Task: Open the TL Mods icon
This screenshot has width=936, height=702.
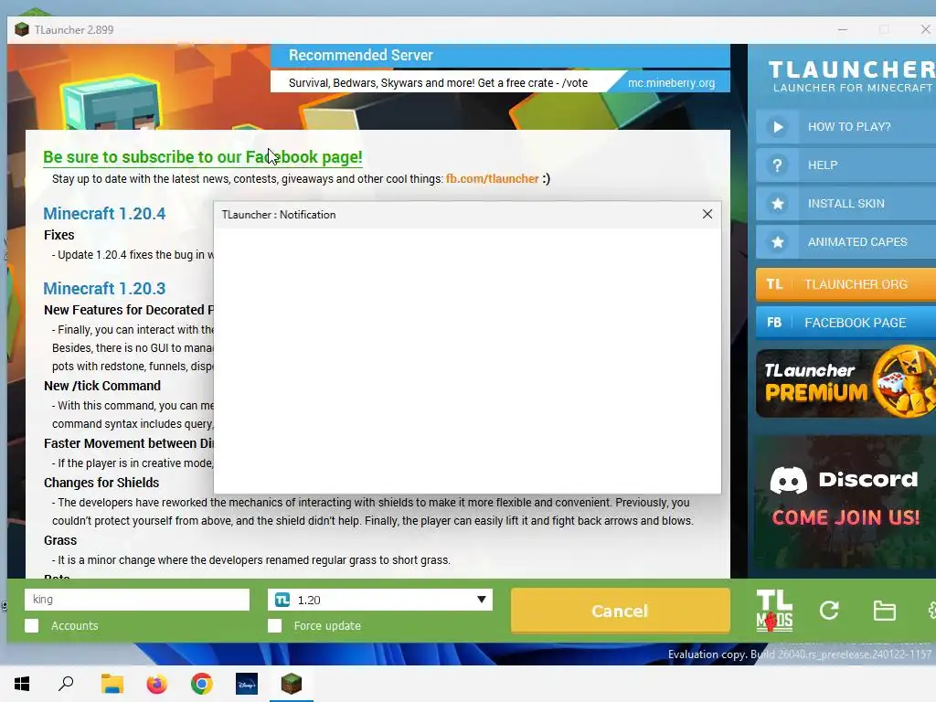Action: point(774,611)
